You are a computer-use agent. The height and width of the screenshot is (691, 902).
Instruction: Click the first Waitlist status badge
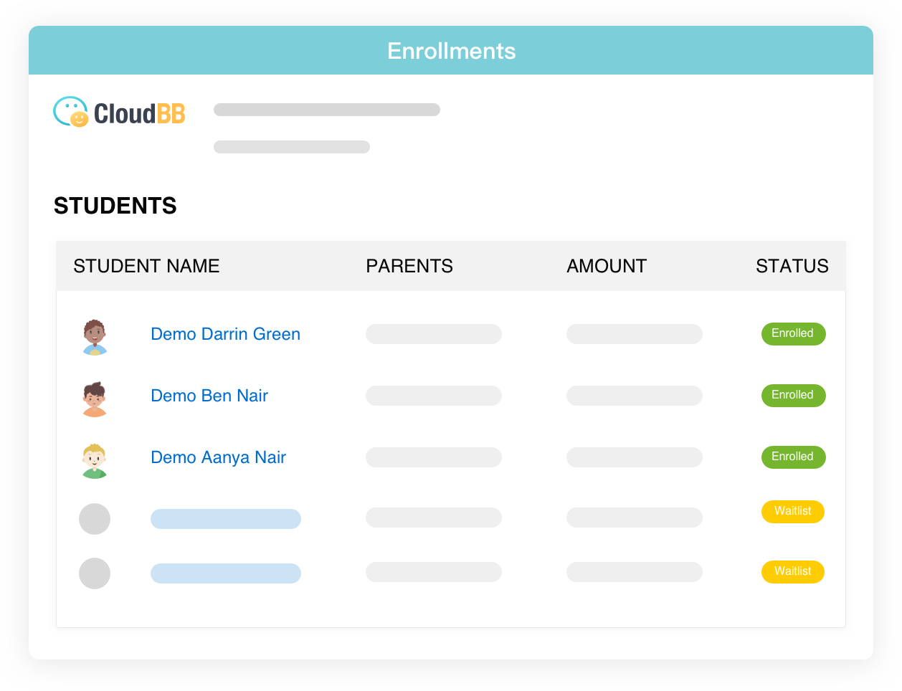[793, 511]
